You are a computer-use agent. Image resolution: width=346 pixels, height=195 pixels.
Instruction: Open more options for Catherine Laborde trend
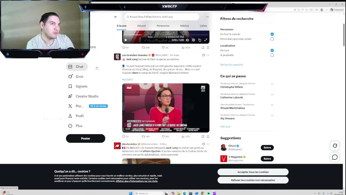pyautogui.click(x=272, y=95)
